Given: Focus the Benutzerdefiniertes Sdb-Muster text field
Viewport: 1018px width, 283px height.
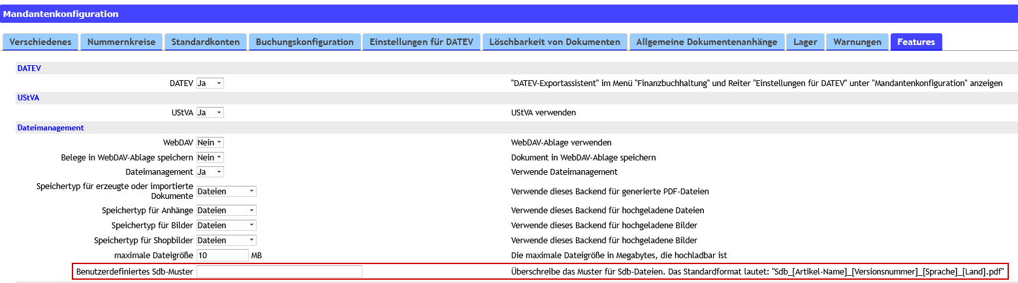Looking at the screenshot, I should click(279, 272).
